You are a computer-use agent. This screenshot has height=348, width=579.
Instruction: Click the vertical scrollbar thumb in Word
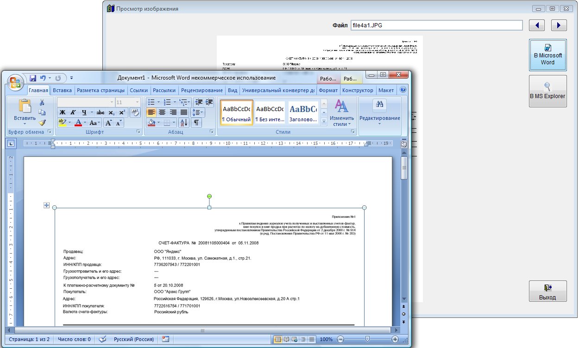(404, 168)
